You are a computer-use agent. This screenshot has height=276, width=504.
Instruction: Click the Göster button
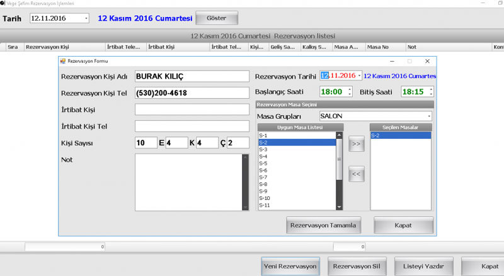tap(217, 18)
